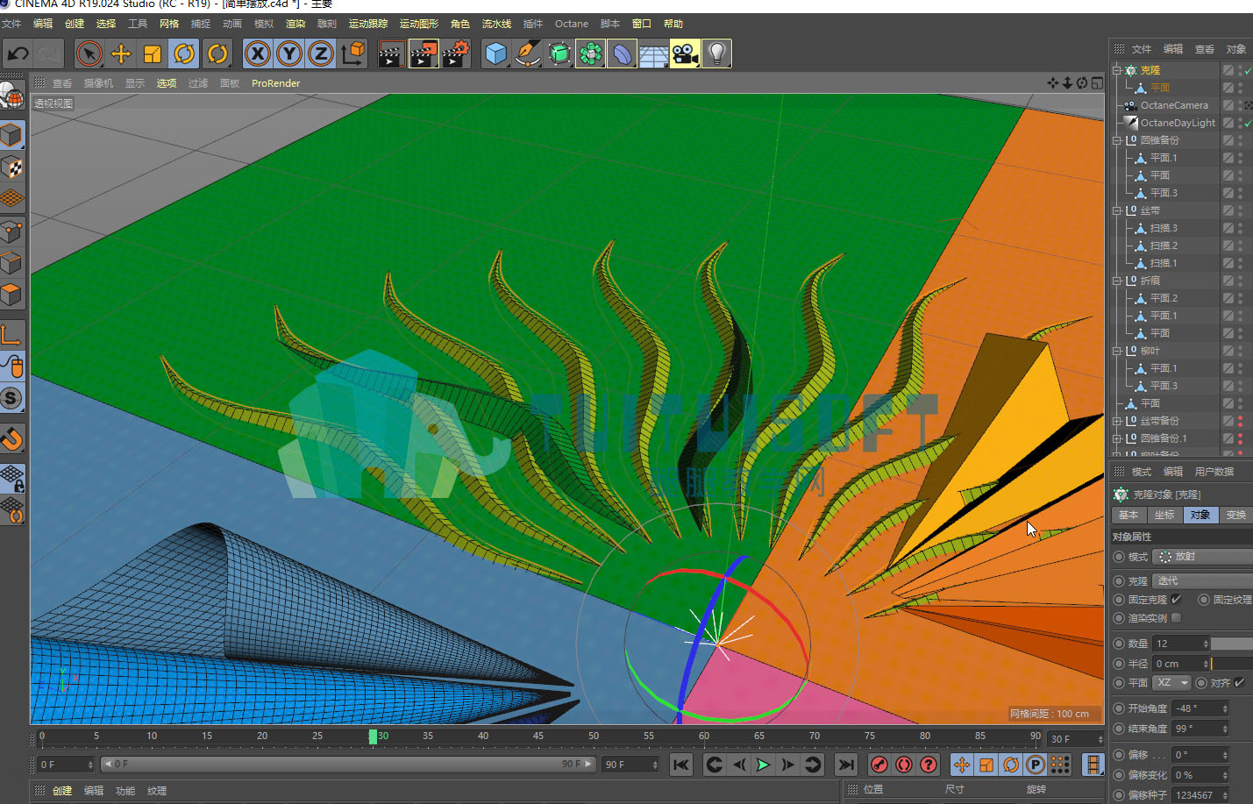Lock the X axis

[x=258, y=54]
